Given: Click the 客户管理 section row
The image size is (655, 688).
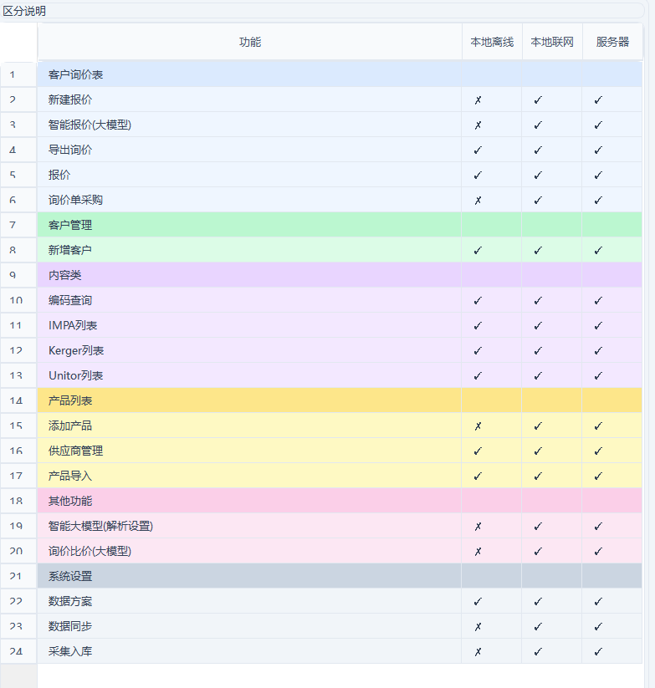Looking at the screenshot, I should (x=340, y=225).
